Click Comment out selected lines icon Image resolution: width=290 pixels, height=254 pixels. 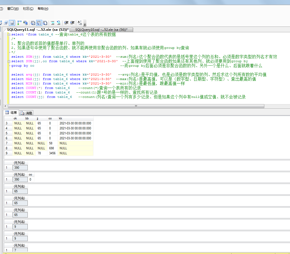point(53,23)
